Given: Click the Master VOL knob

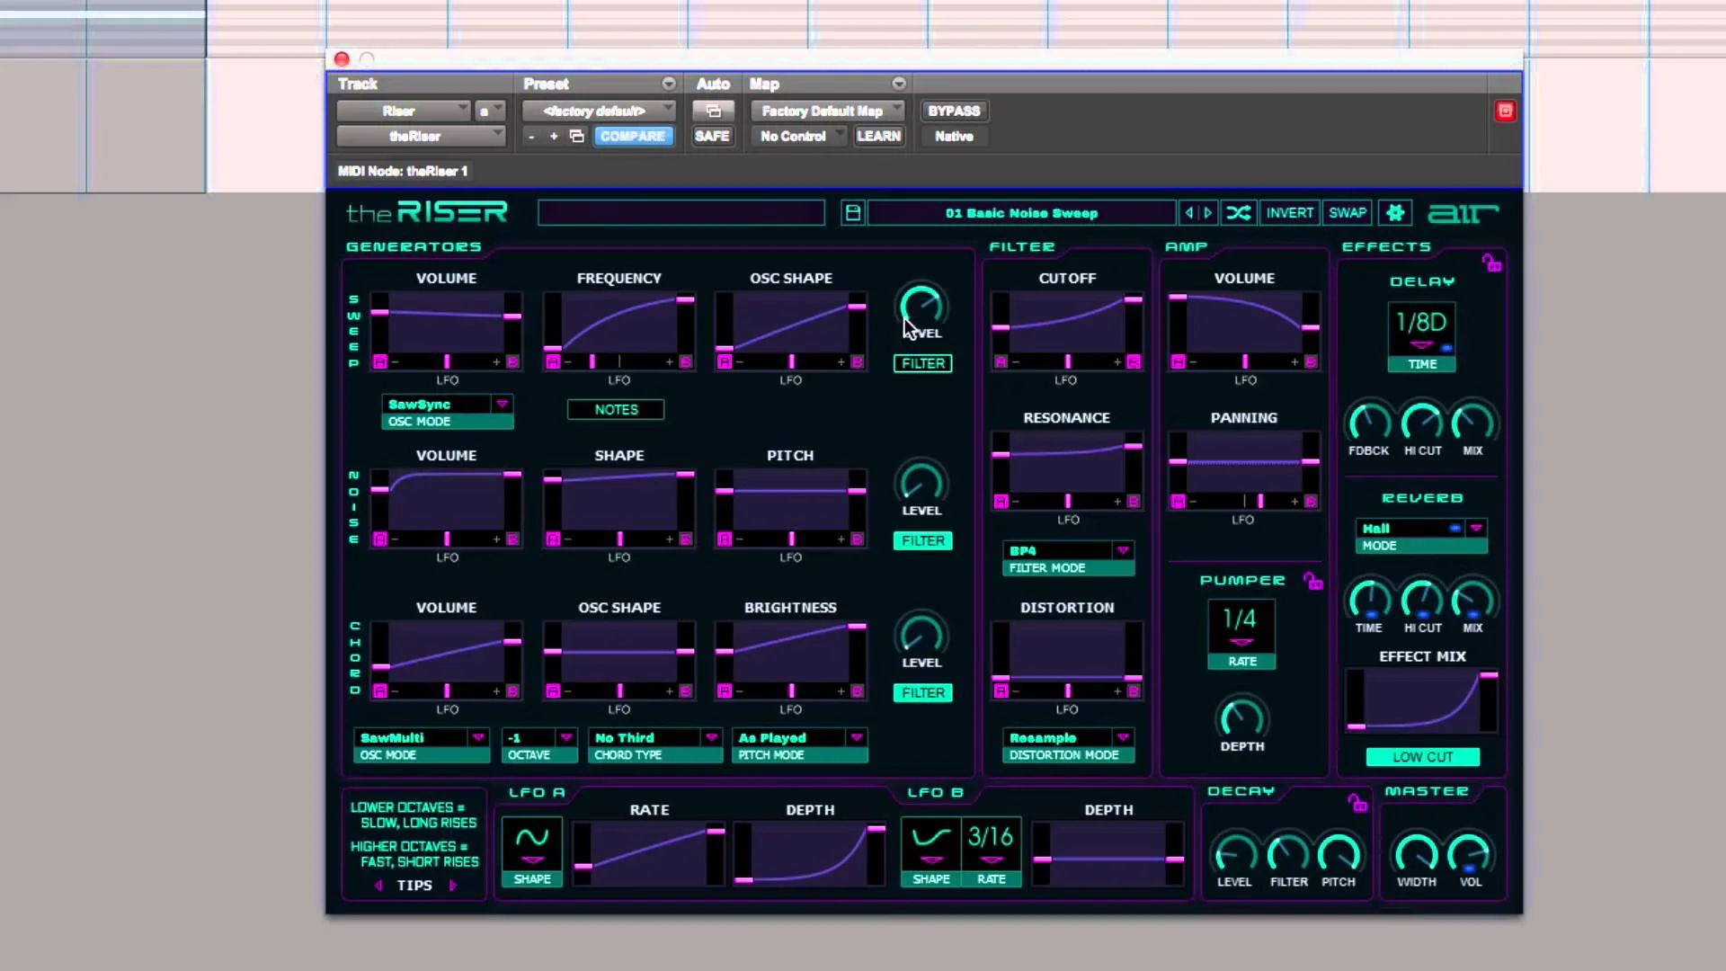Looking at the screenshot, I should pos(1470,854).
